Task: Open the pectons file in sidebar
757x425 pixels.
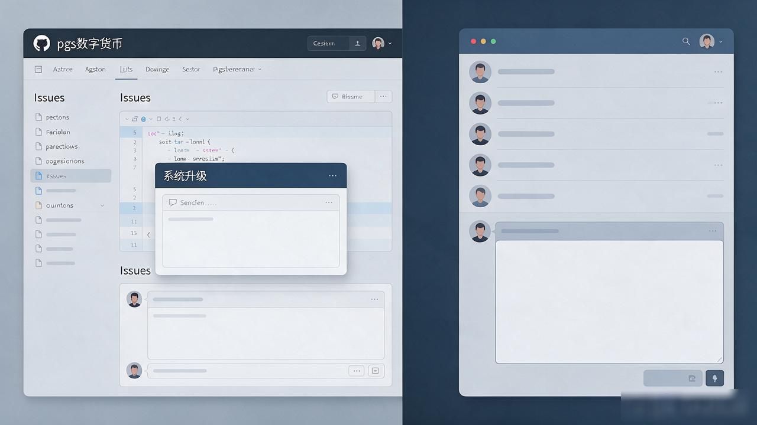Action: 57,117
